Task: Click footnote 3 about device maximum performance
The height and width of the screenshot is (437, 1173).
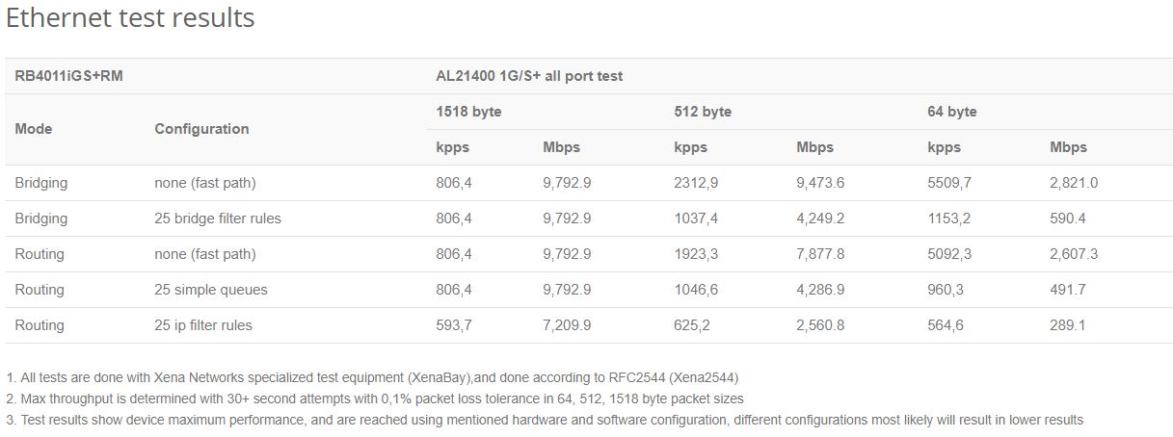Action: 545,420
